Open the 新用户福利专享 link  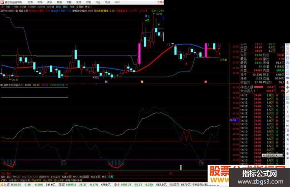[x=73, y=180]
